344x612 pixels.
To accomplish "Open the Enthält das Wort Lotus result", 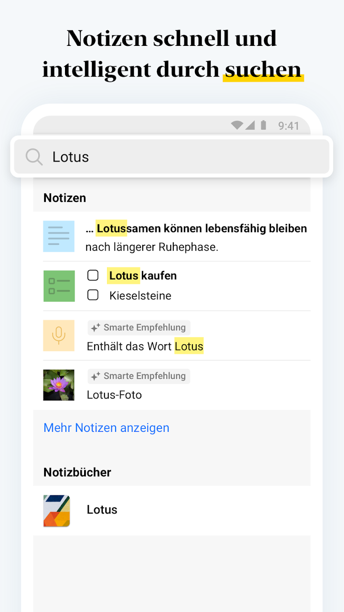I will [172, 336].
